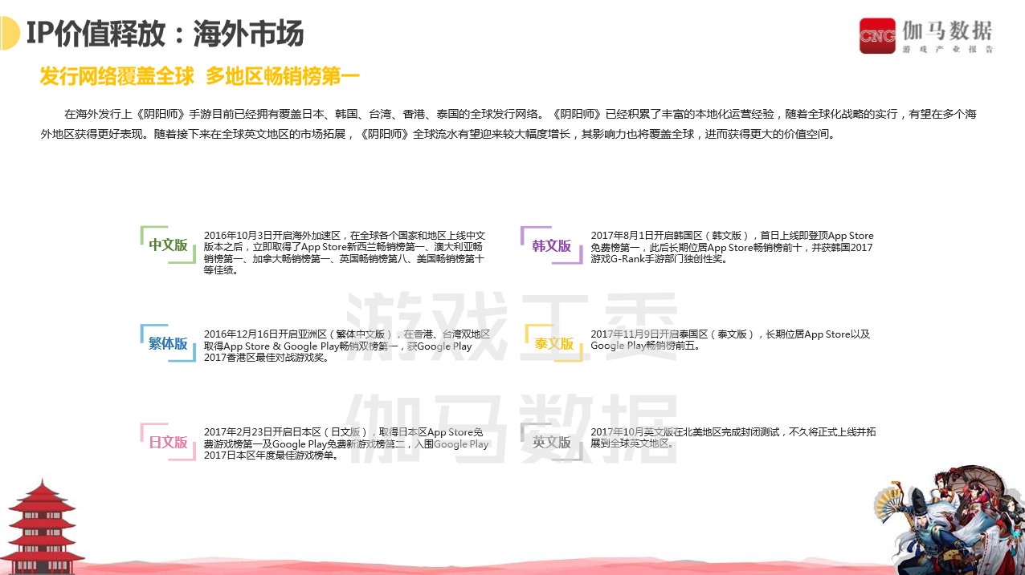
Task: Click the text 2016年10月3日开启海外加速区
Action: pyautogui.click(x=276, y=236)
